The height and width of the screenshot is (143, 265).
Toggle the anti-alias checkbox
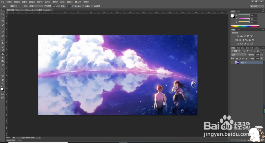73,6
